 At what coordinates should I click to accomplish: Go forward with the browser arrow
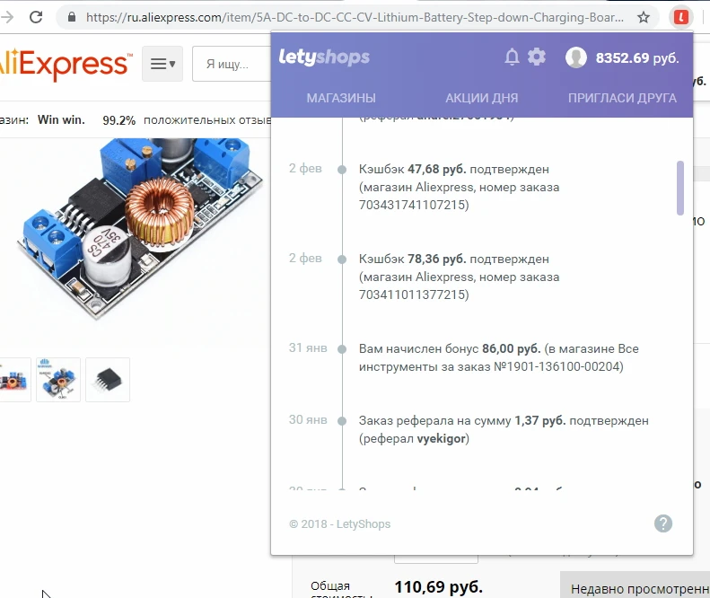click(x=7, y=17)
